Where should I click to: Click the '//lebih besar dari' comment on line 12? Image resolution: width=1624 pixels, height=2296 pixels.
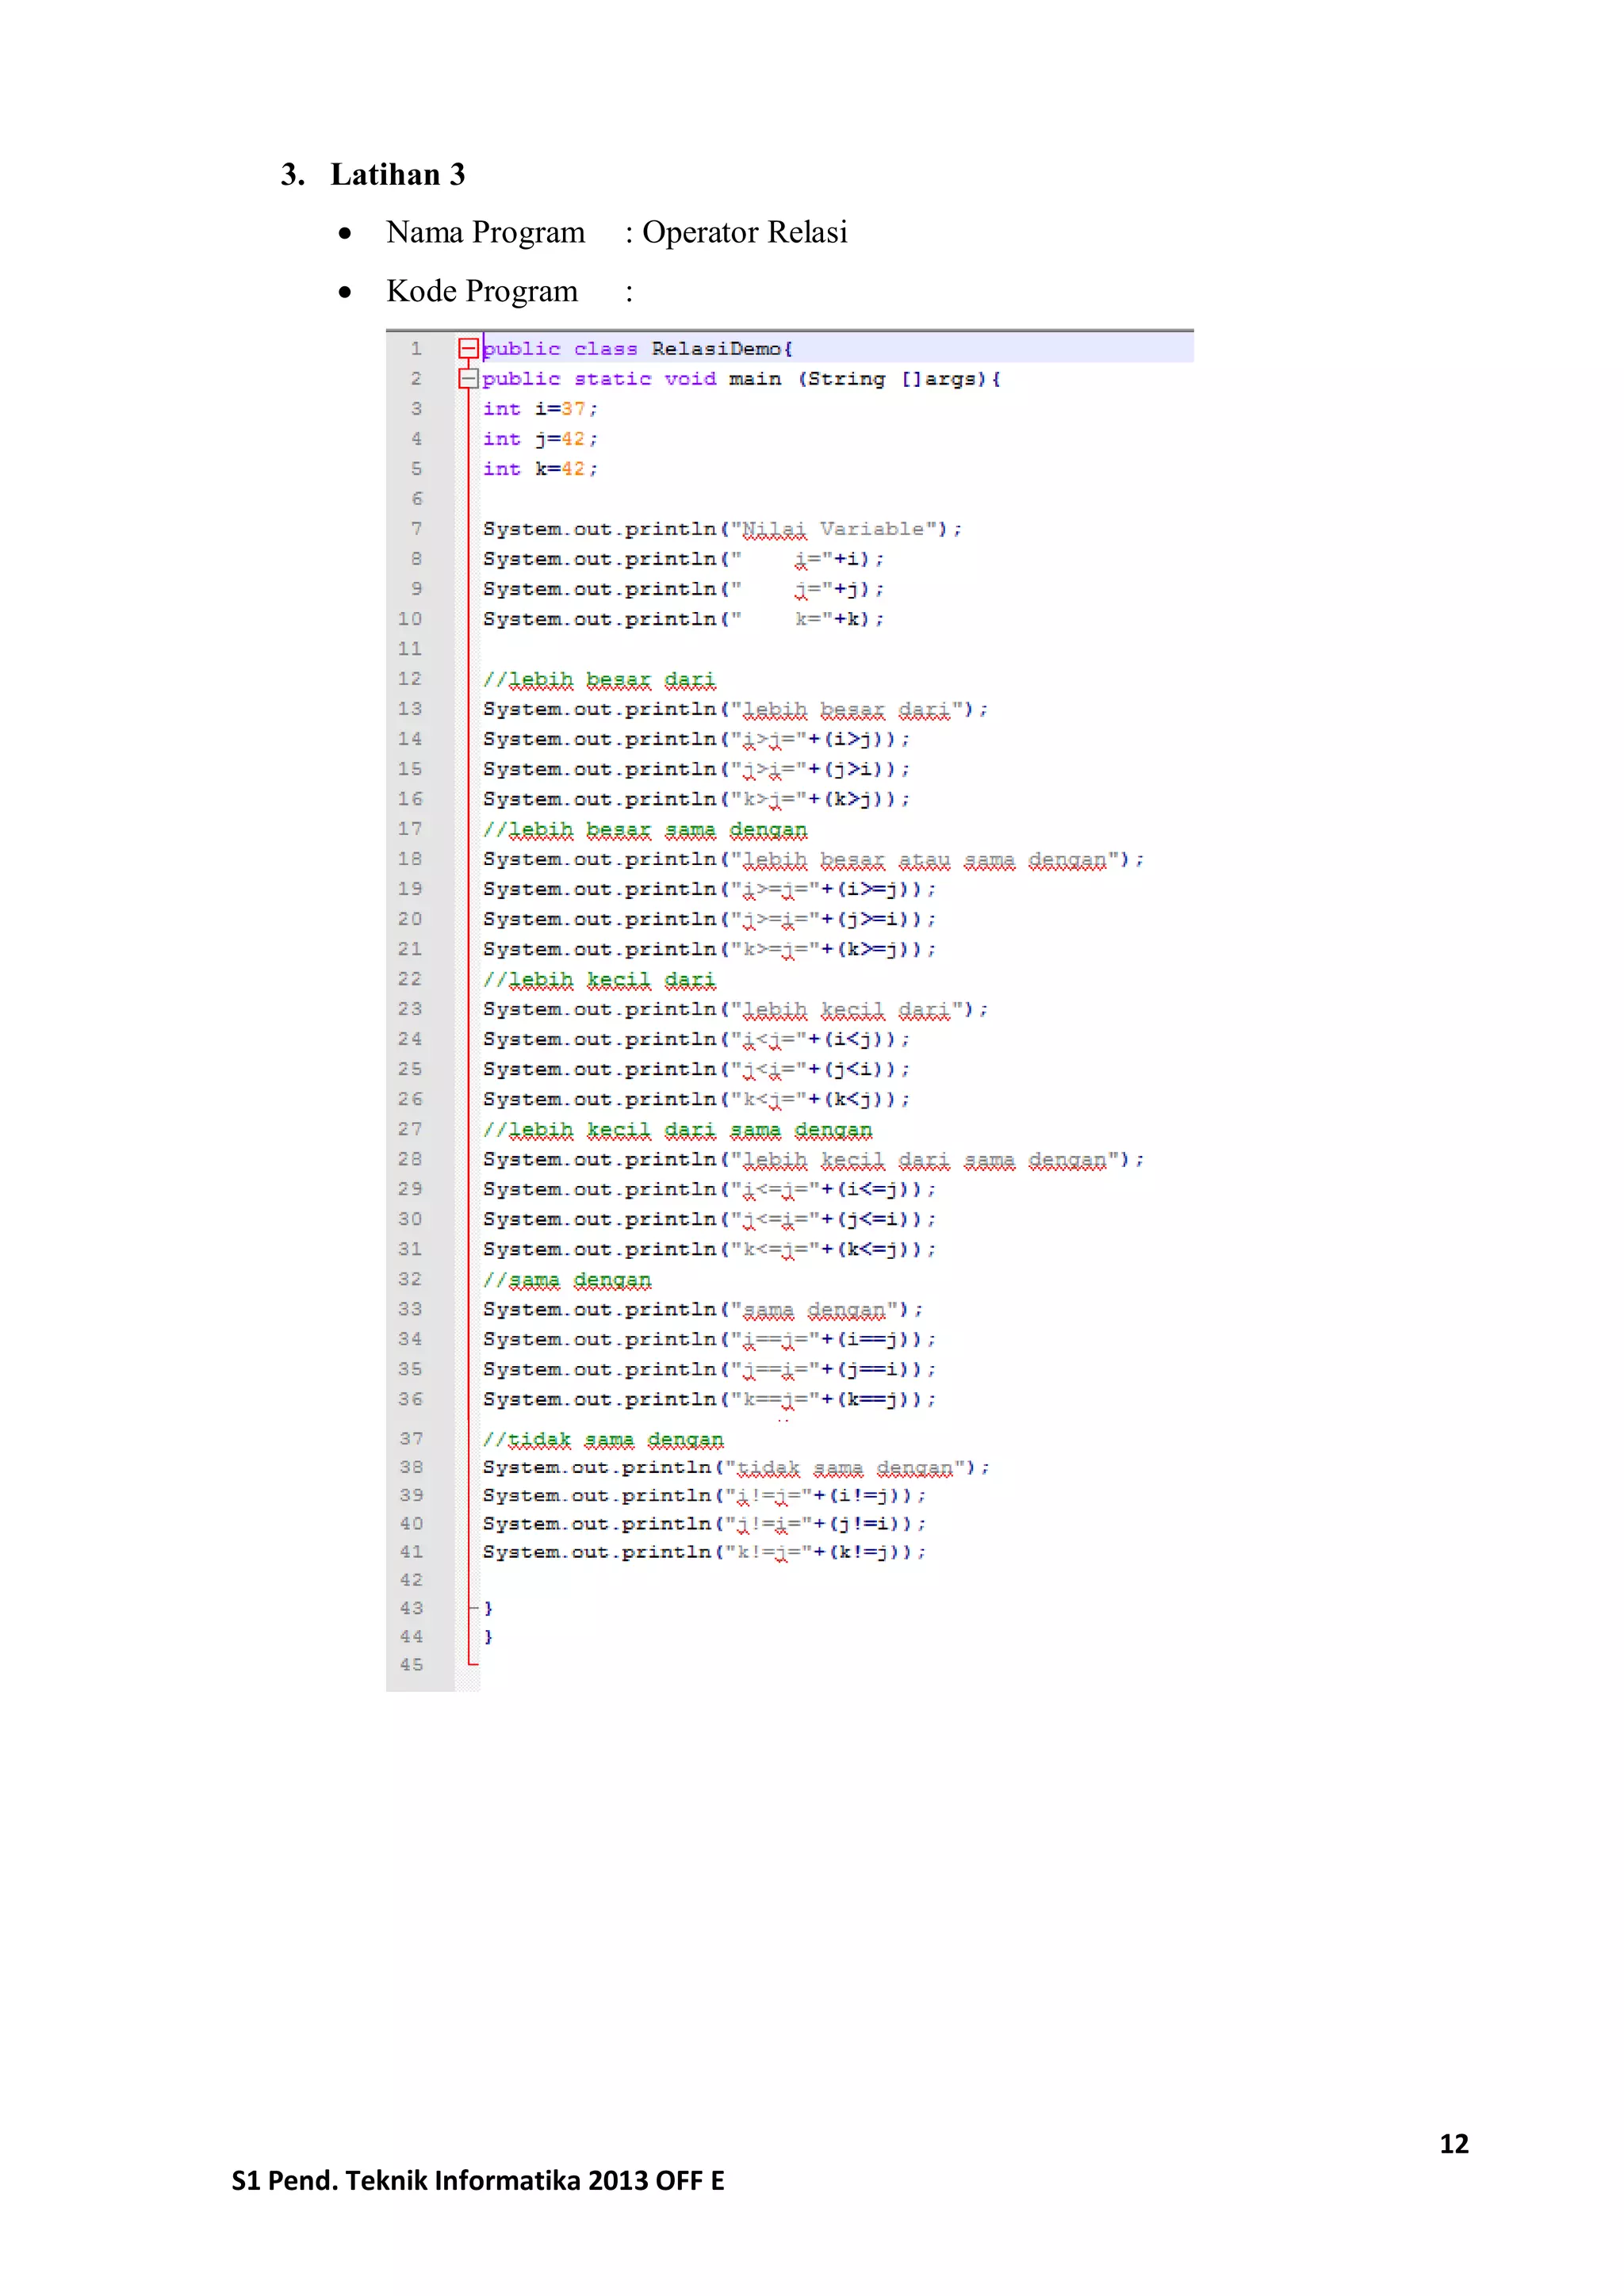point(599,680)
